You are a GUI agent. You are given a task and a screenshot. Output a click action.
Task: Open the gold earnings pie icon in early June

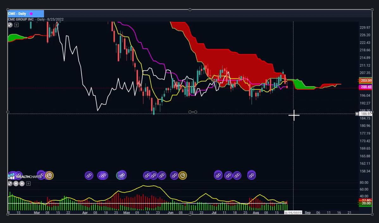183,175
